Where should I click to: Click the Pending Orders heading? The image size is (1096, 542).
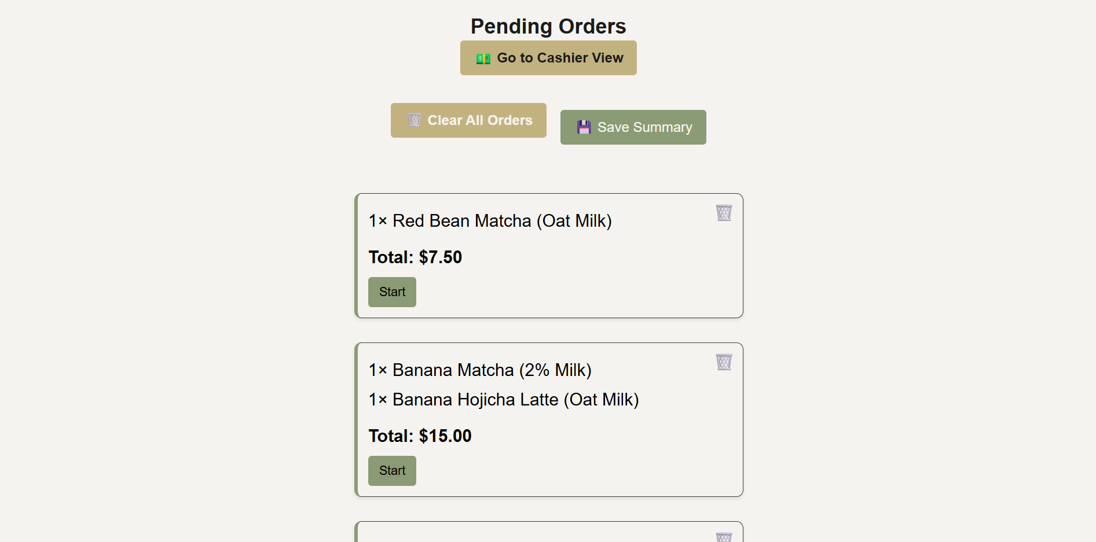coord(548,27)
